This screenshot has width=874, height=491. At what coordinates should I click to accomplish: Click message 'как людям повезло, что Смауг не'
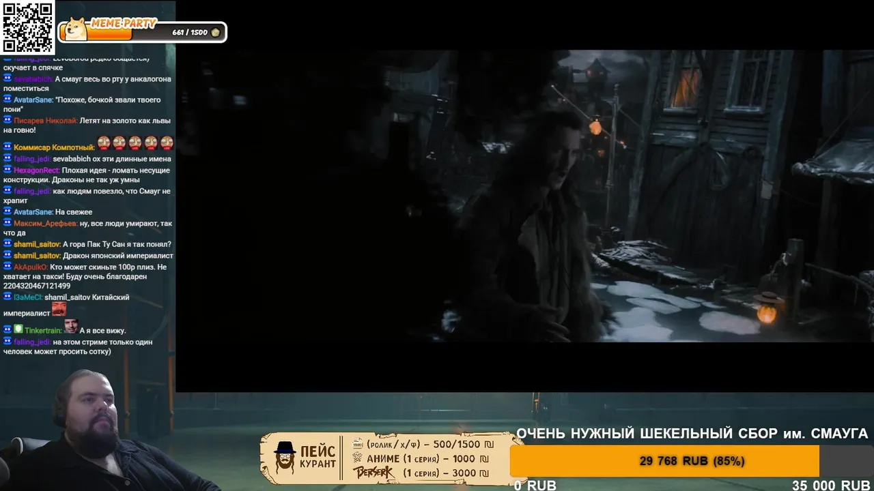(x=112, y=192)
